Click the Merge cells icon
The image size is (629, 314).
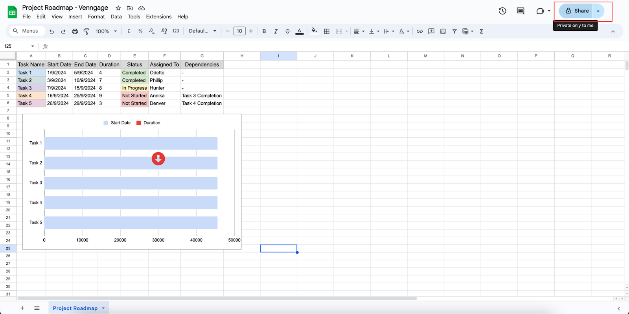pyautogui.click(x=339, y=31)
